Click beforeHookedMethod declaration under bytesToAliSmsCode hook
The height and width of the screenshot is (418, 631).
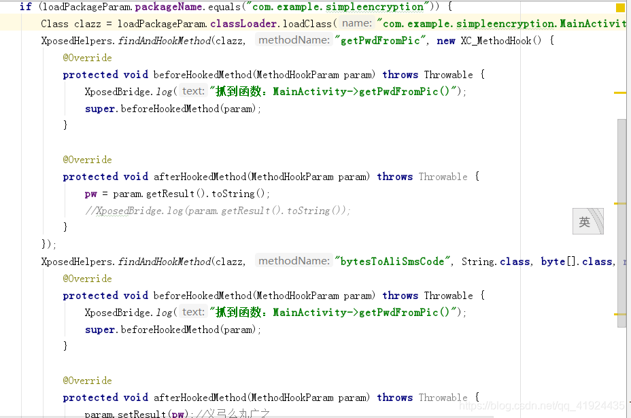(273, 296)
